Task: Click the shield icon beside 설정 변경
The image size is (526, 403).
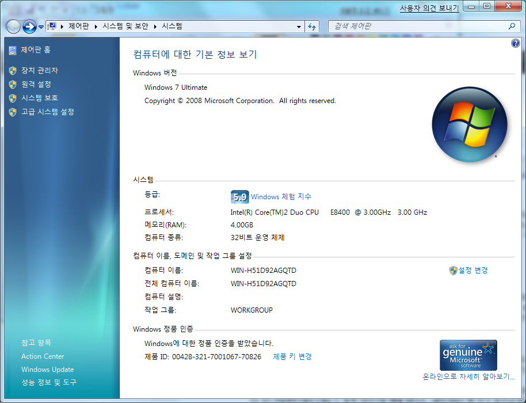Action: pyautogui.click(x=453, y=271)
